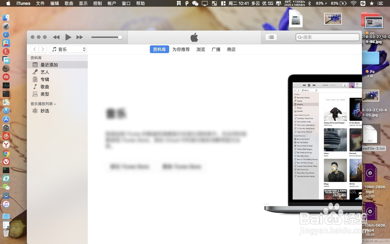
Task: Open the 帐户 menu
Action: click(x=112, y=3)
